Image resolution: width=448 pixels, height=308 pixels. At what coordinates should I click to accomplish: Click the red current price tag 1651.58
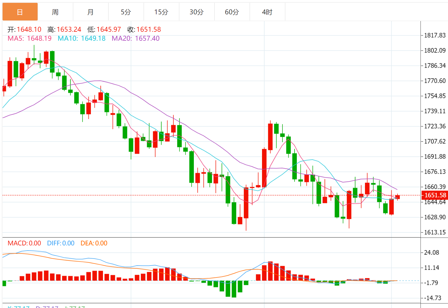[x=435, y=195]
